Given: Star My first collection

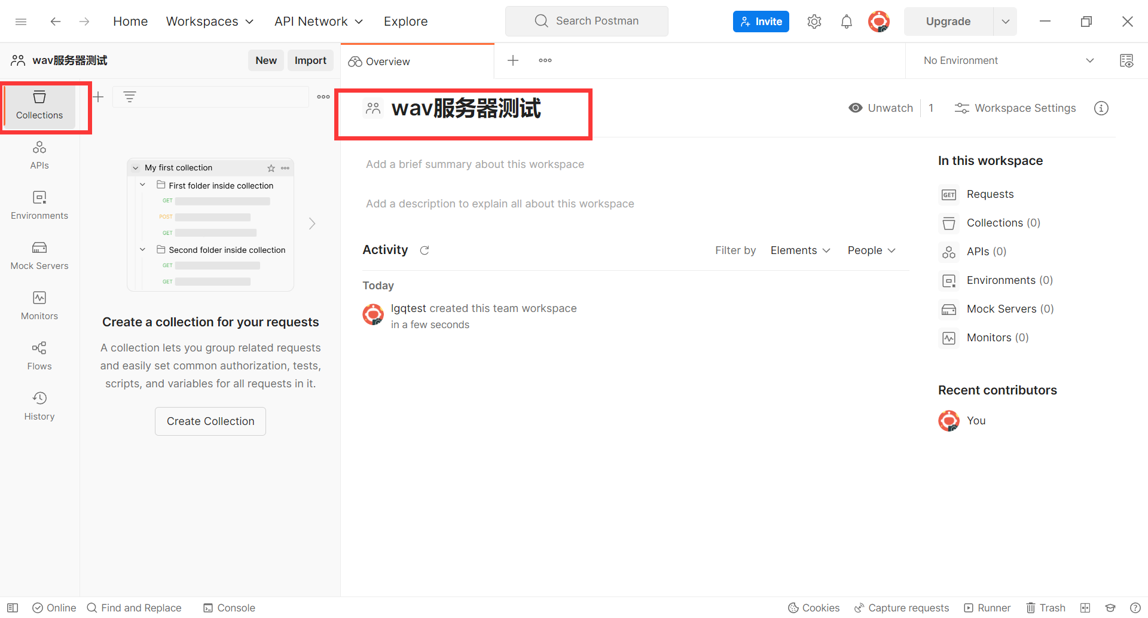Looking at the screenshot, I should pos(271,168).
